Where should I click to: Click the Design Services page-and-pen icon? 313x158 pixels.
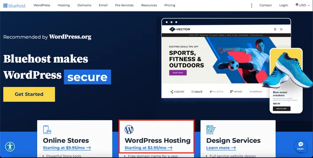pos(211,130)
